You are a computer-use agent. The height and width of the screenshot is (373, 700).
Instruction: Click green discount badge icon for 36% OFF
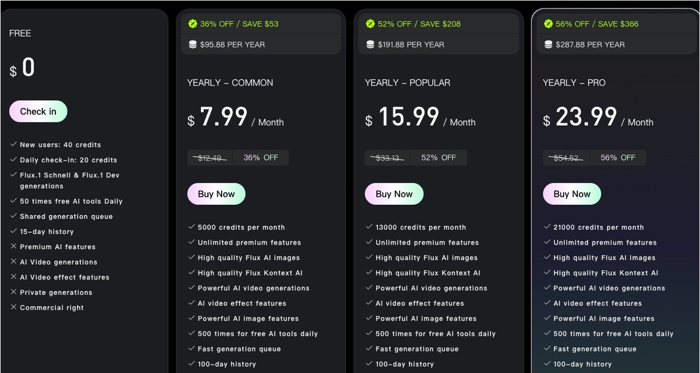click(x=192, y=24)
